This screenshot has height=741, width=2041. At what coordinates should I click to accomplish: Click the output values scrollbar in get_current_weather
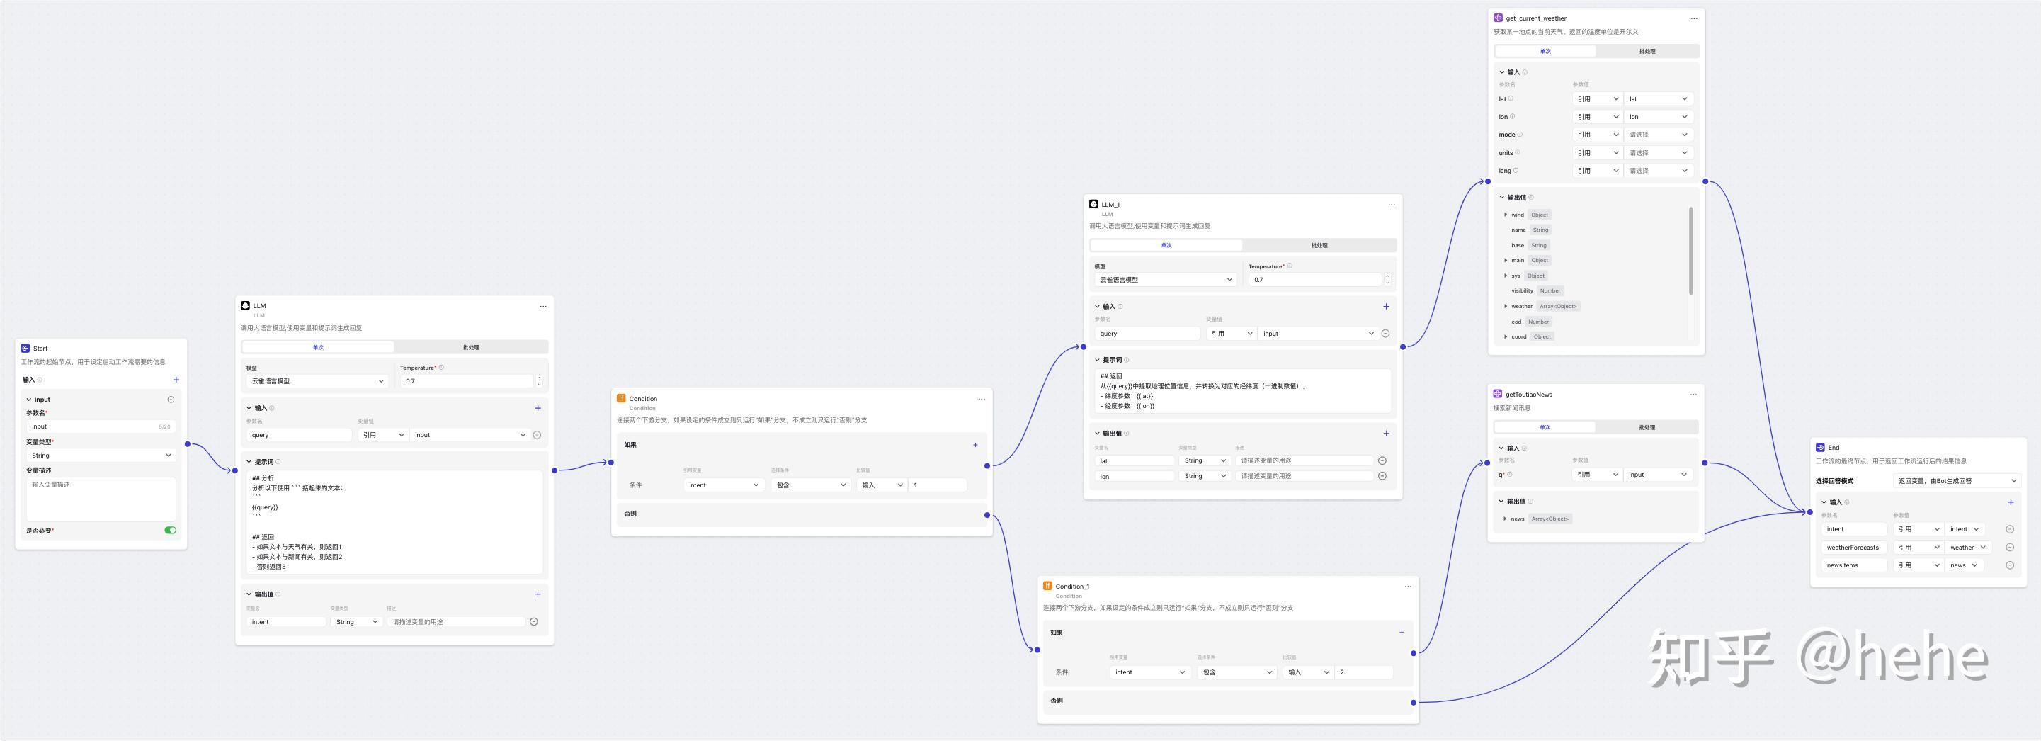[x=1690, y=249]
